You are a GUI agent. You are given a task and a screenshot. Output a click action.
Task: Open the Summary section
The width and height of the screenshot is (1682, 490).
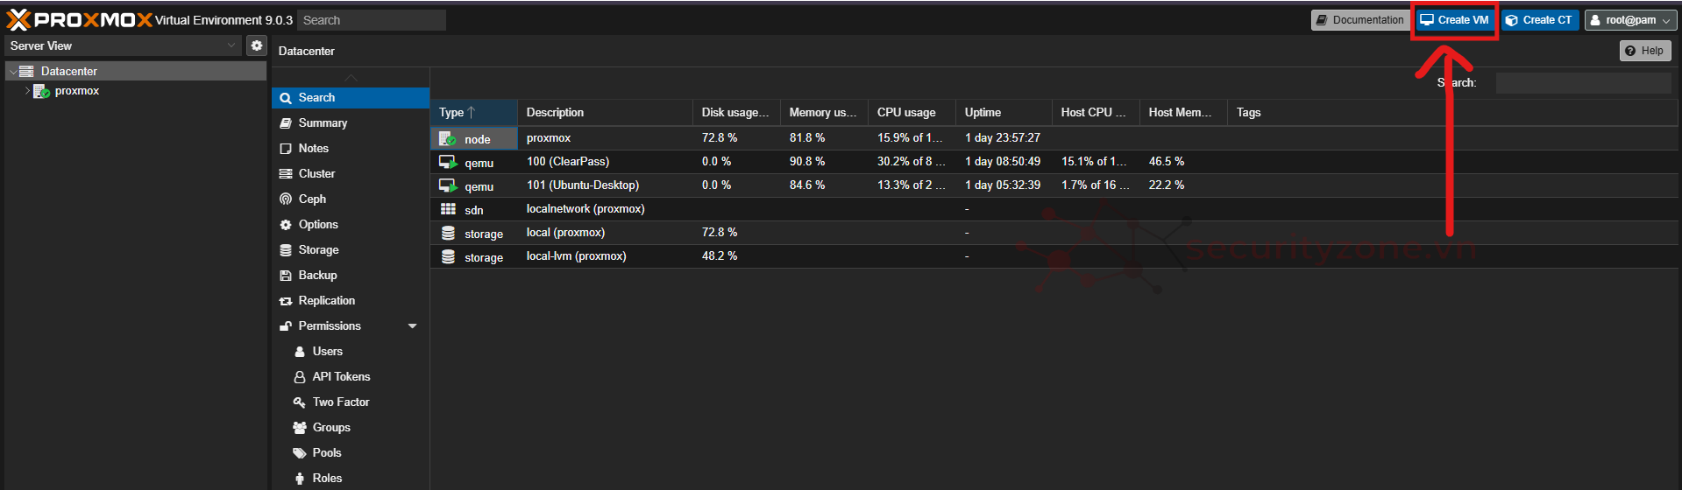(x=351, y=123)
